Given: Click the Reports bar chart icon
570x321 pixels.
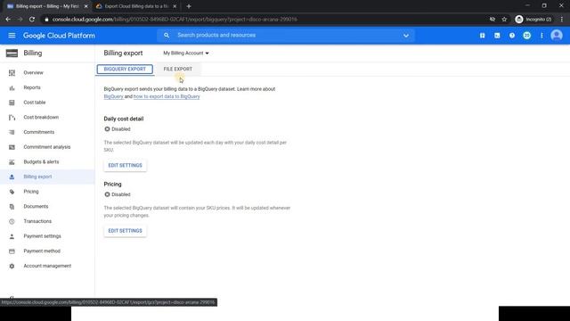Looking at the screenshot, I should tap(12, 87).
